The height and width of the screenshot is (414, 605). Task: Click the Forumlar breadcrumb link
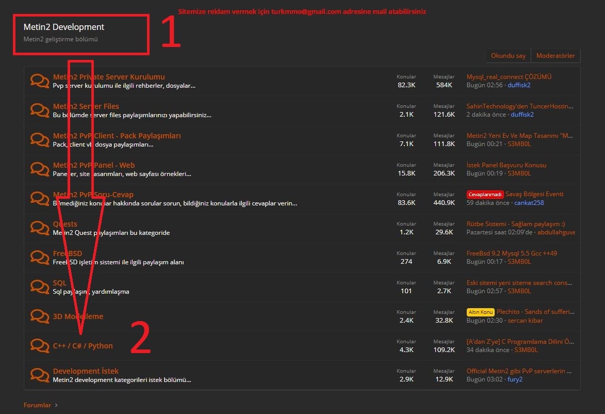pyautogui.click(x=37, y=405)
